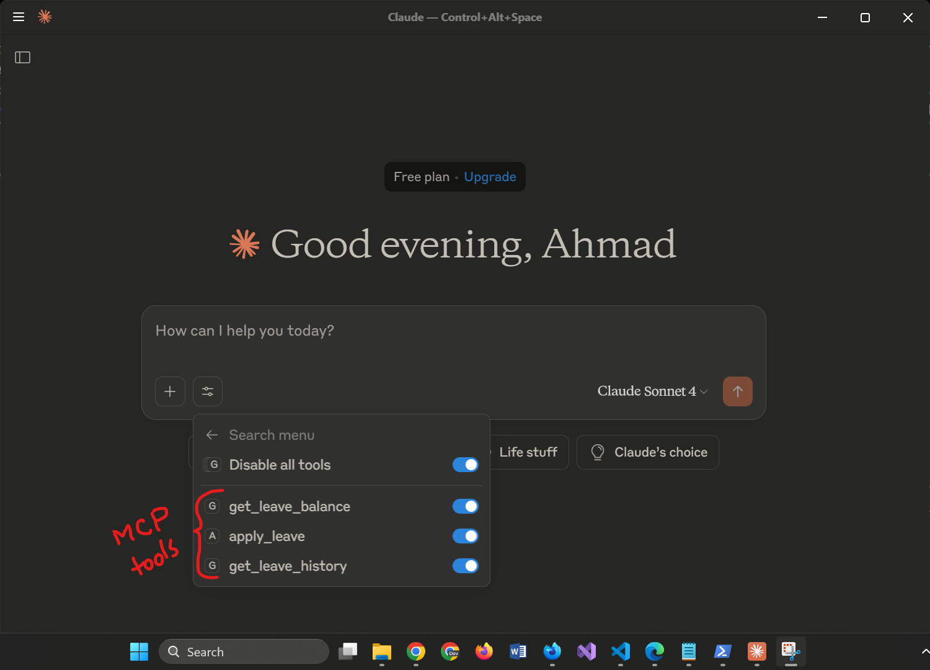
Task: Open Task View from the taskbar
Action: tap(348, 651)
